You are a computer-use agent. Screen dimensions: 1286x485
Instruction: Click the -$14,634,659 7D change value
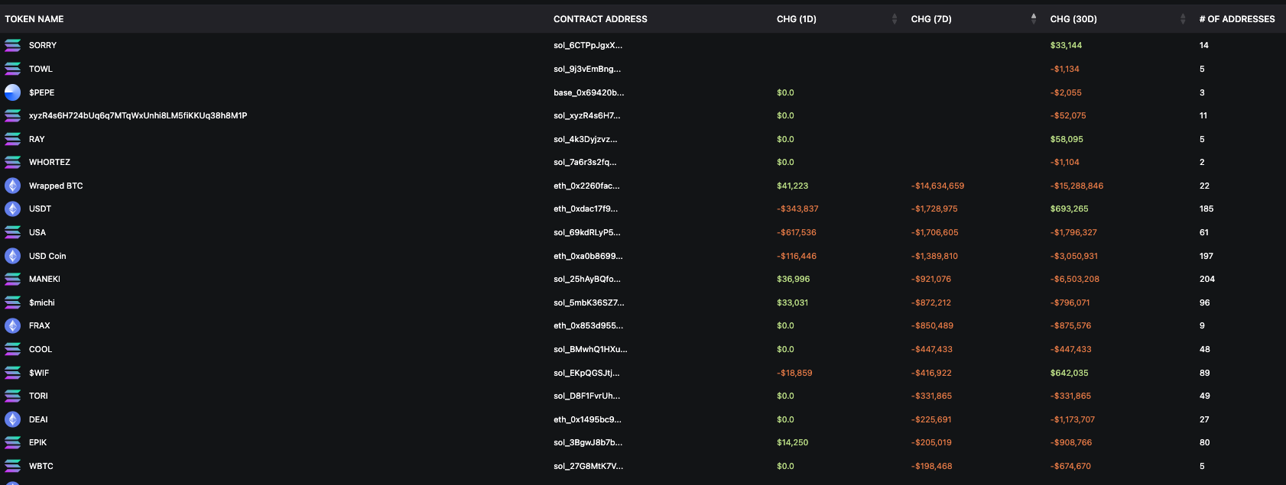[937, 186]
